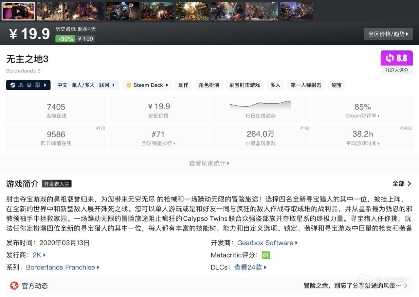The width and height of the screenshot is (419, 297).
Task: Select the 动作 genre tag
Action: [x=183, y=85]
